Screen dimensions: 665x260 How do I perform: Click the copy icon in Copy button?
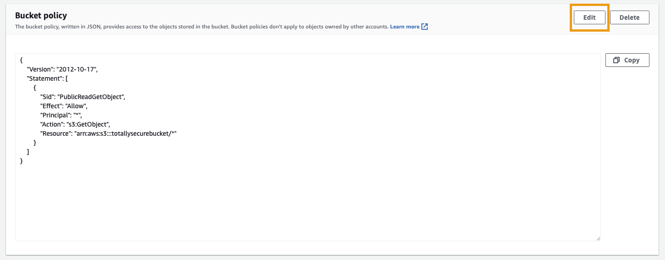click(616, 60)
